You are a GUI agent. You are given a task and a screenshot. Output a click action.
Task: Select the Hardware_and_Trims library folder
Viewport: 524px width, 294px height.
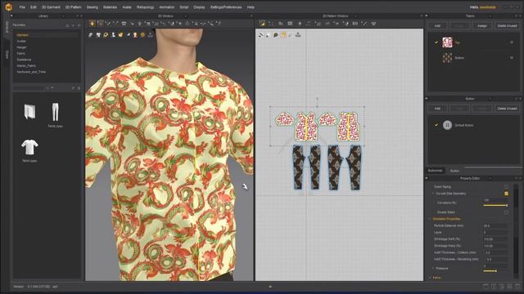point(31,72)
